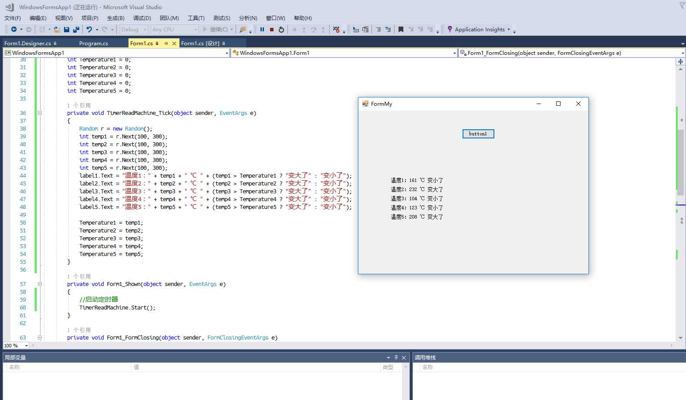Click the editor vertical scrollbar thumb

pos(680,162)
